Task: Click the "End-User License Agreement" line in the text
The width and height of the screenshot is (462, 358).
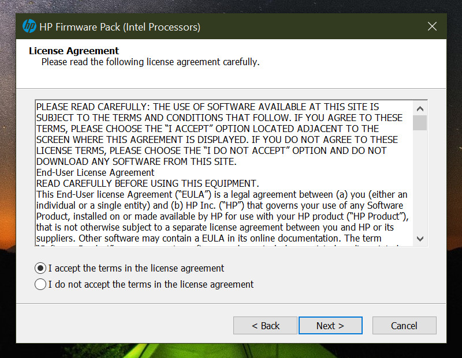Action: coord(95,172)
